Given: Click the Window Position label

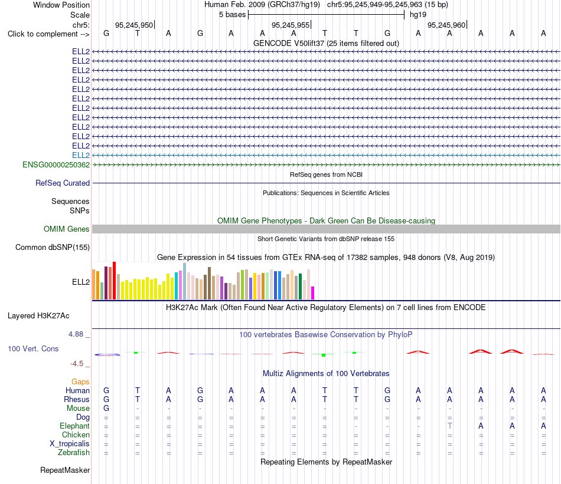Looking at the screenshot, I should coord(61,5).
